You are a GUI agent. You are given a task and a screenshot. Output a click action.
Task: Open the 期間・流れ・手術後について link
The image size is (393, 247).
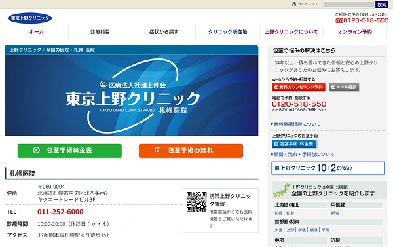304,154
